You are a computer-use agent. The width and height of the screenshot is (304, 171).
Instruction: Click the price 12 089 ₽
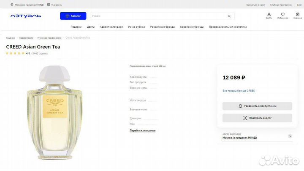pyautogui.click(x=234, y=78)
